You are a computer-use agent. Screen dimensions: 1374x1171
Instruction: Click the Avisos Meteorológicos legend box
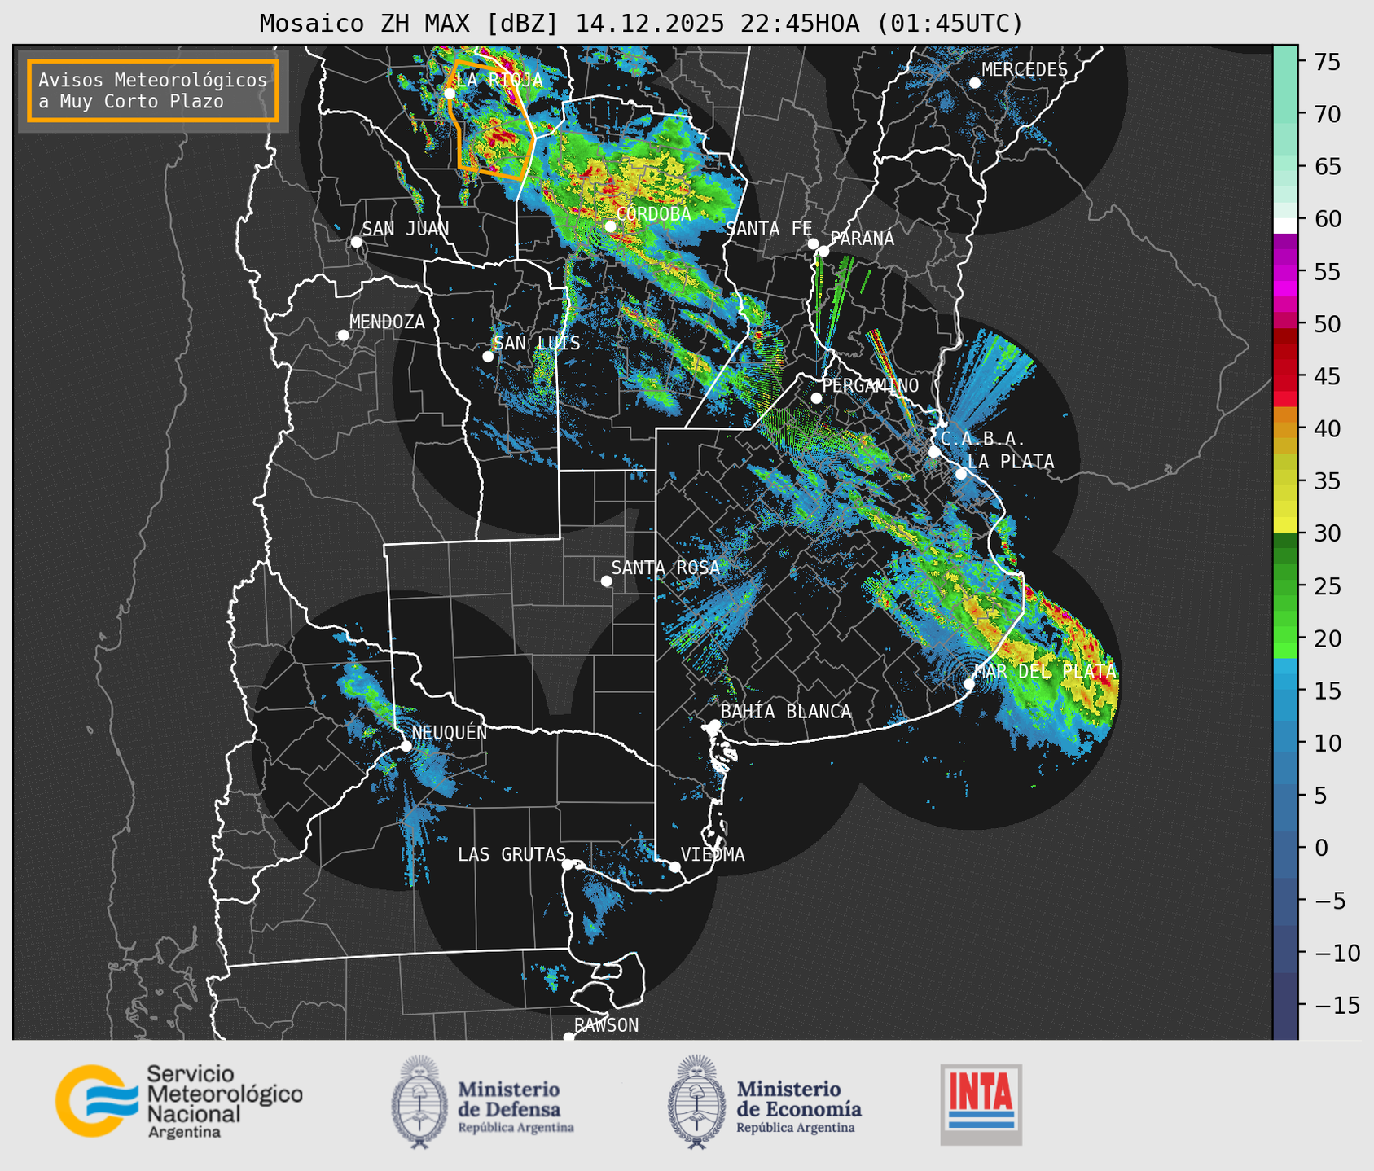153,90
